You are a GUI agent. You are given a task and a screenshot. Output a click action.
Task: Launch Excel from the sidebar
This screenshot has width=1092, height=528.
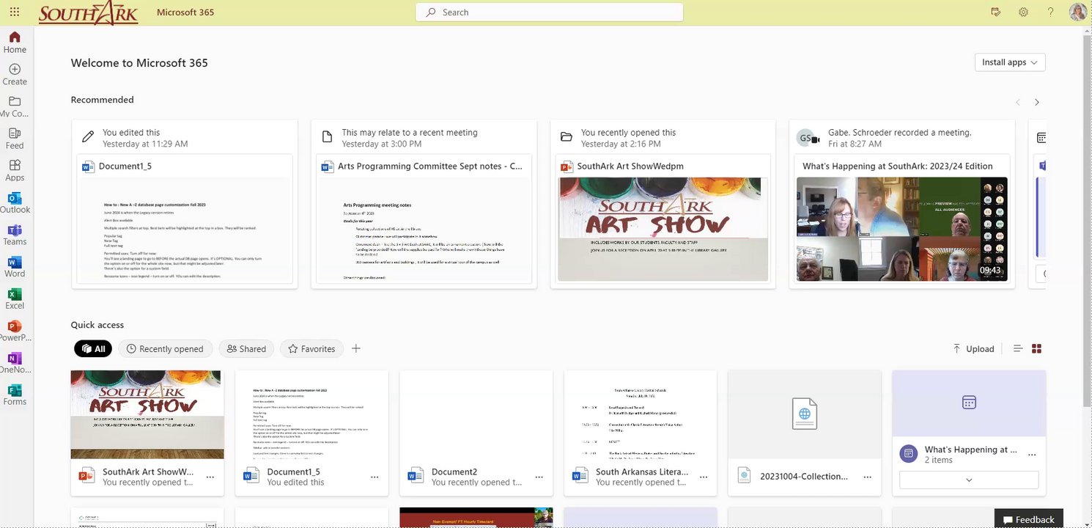[15, 298]
